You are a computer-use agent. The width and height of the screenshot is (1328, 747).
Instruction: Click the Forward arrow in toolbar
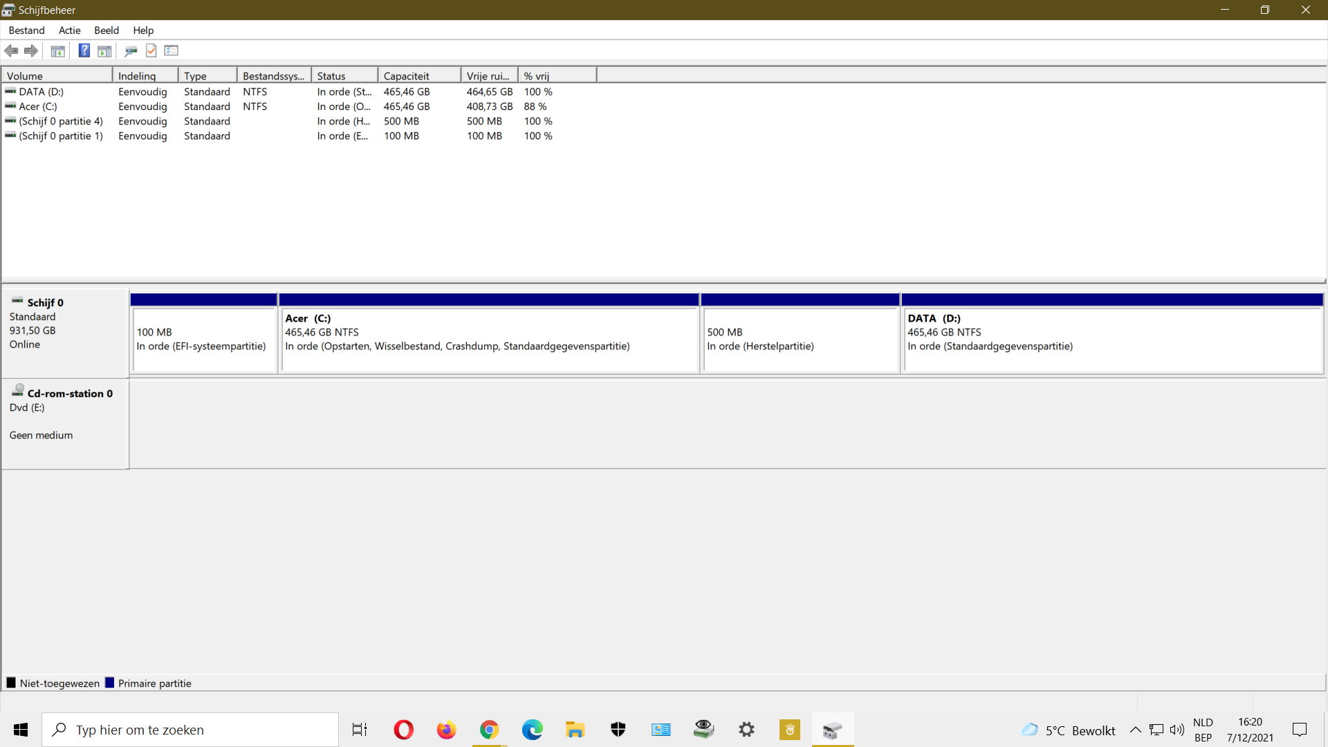pyautogui.click(x=31, y=50)
